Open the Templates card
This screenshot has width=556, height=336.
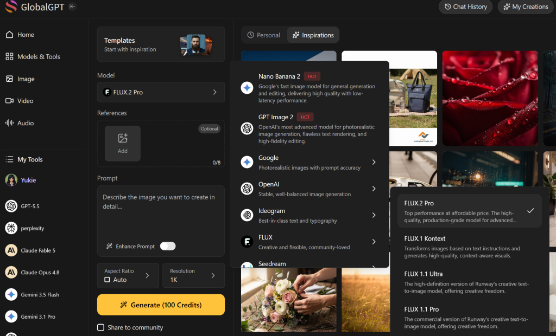pos(161,44)
